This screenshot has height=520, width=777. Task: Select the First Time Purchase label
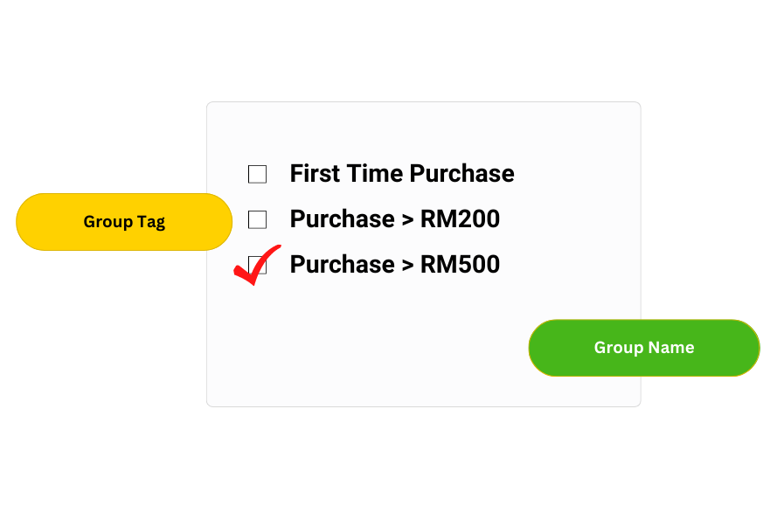[x=402, y=174]
